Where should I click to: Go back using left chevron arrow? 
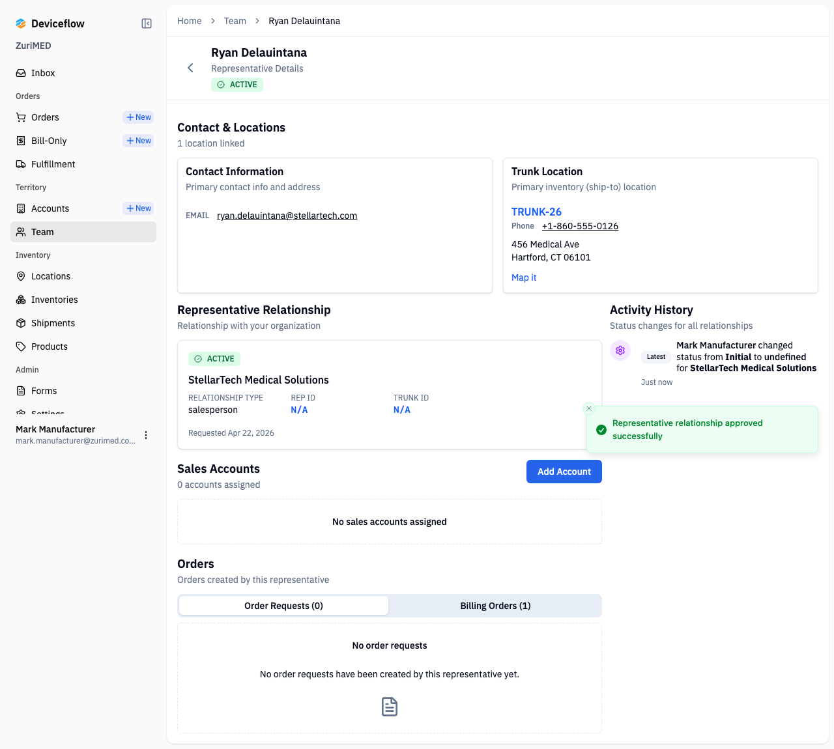tap(190, 68)
